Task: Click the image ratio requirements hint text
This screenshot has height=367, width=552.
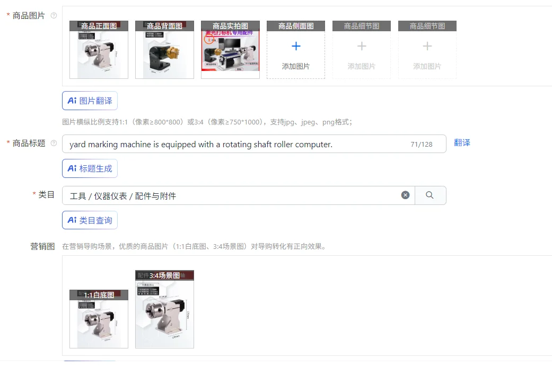Action: pyautogui.click(x=207, y=122)
